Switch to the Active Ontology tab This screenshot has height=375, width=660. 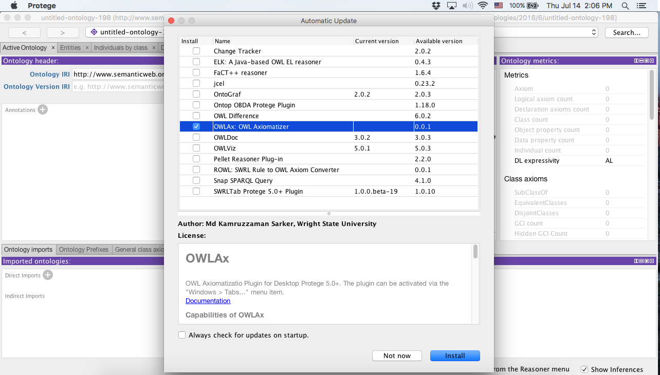25,48
